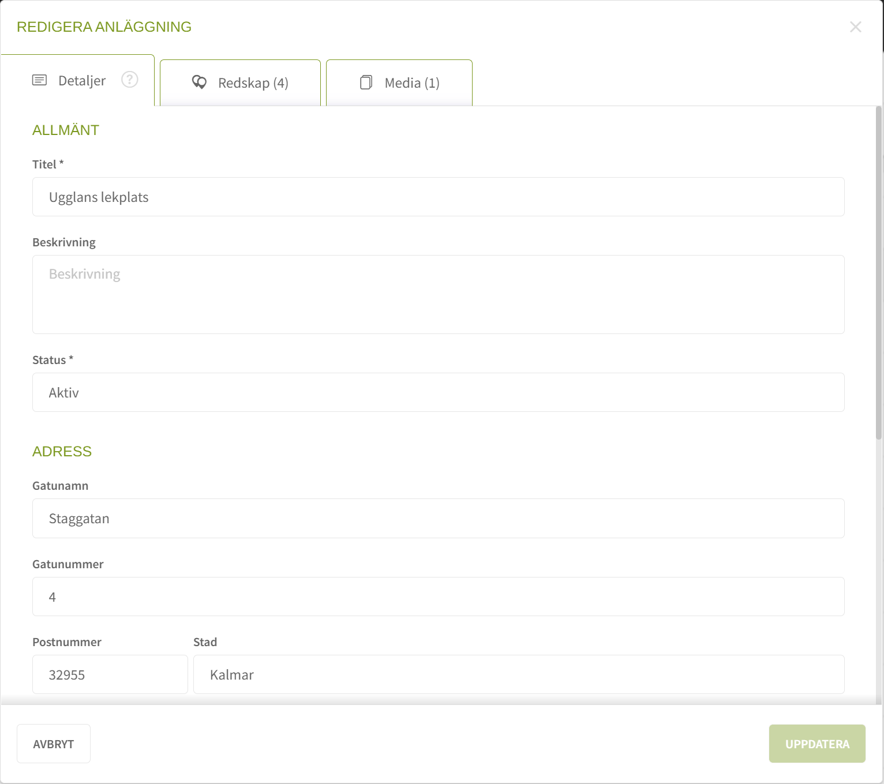The height and width of the screenshot is (784, 884).
Task: Click the Detaljer list icon
Action: (x=39, y=80)
